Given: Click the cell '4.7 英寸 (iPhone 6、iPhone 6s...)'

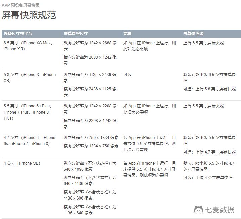Looking at the screenshot, I should [x=29, y=141].
